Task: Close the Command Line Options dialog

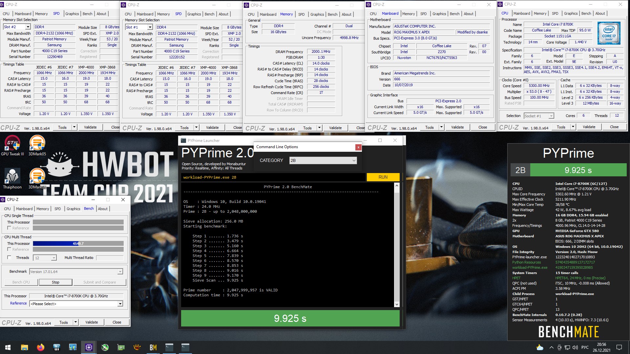Action: coord(358,147)
